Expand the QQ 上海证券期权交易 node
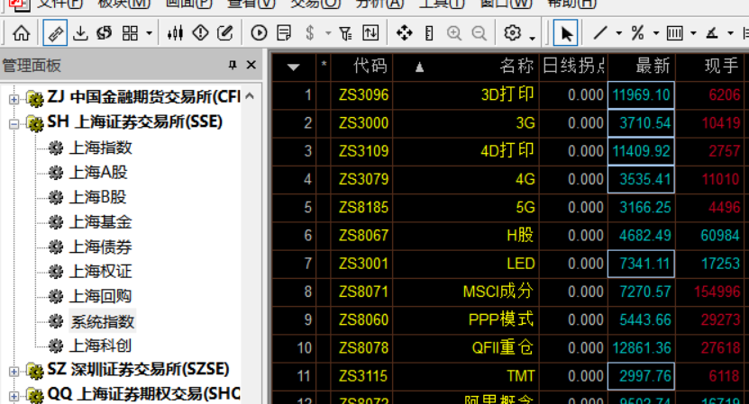749x404 pixels. click(x=14, y=396)
